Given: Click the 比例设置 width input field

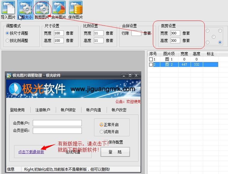Looking at the screenshot, I should click(99, 33).
